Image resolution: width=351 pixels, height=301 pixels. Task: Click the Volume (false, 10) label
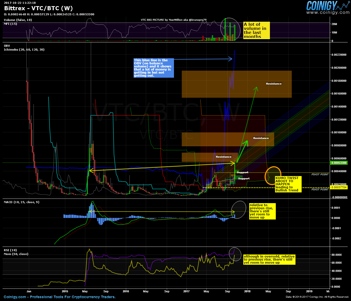(x=17, y=20)
